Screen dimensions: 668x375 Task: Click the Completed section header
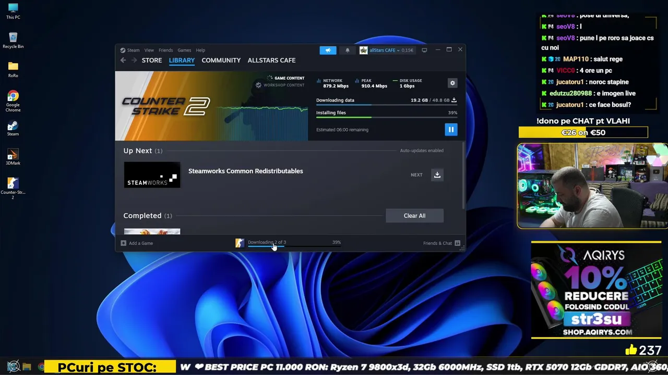point(148,216)
